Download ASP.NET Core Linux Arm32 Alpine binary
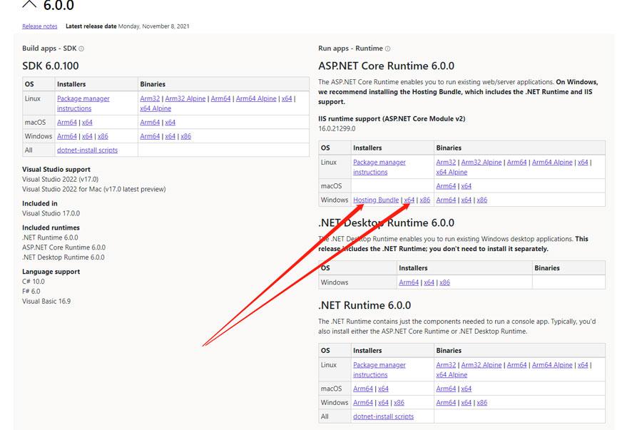 tap(481, 163)
